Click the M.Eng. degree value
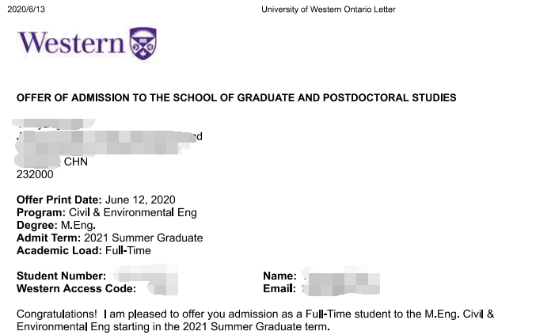This screenshot has width=536, height=335. pos(78,225)
